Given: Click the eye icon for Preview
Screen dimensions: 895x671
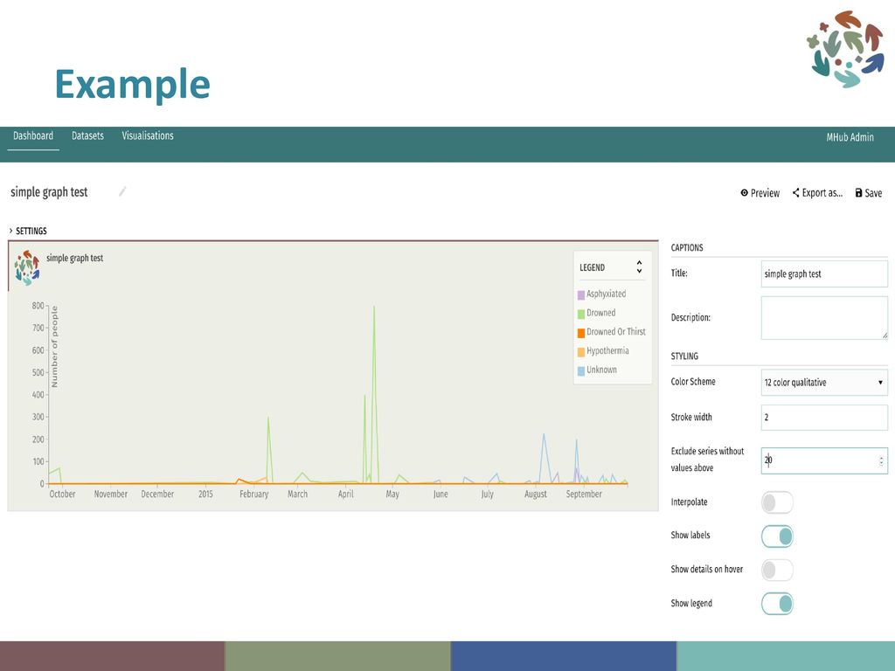Looking at the screenshot, I should pyautogui.click(x=745, y=193).
